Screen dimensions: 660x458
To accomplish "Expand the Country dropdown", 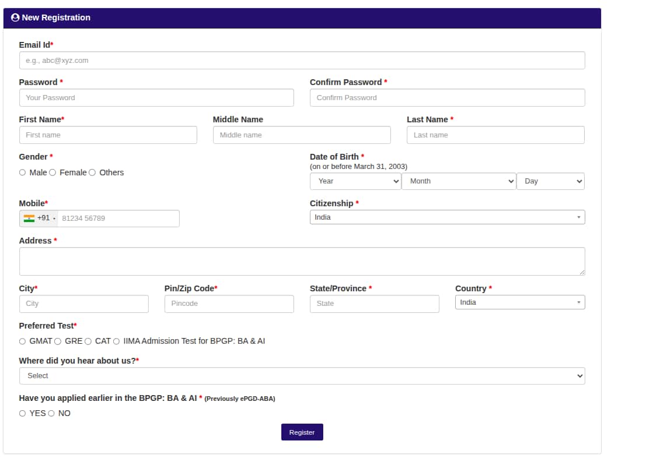I will click(x=519, y=302).
